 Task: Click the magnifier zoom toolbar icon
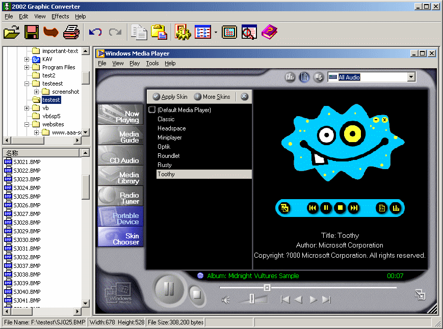(x=249, y=32)
